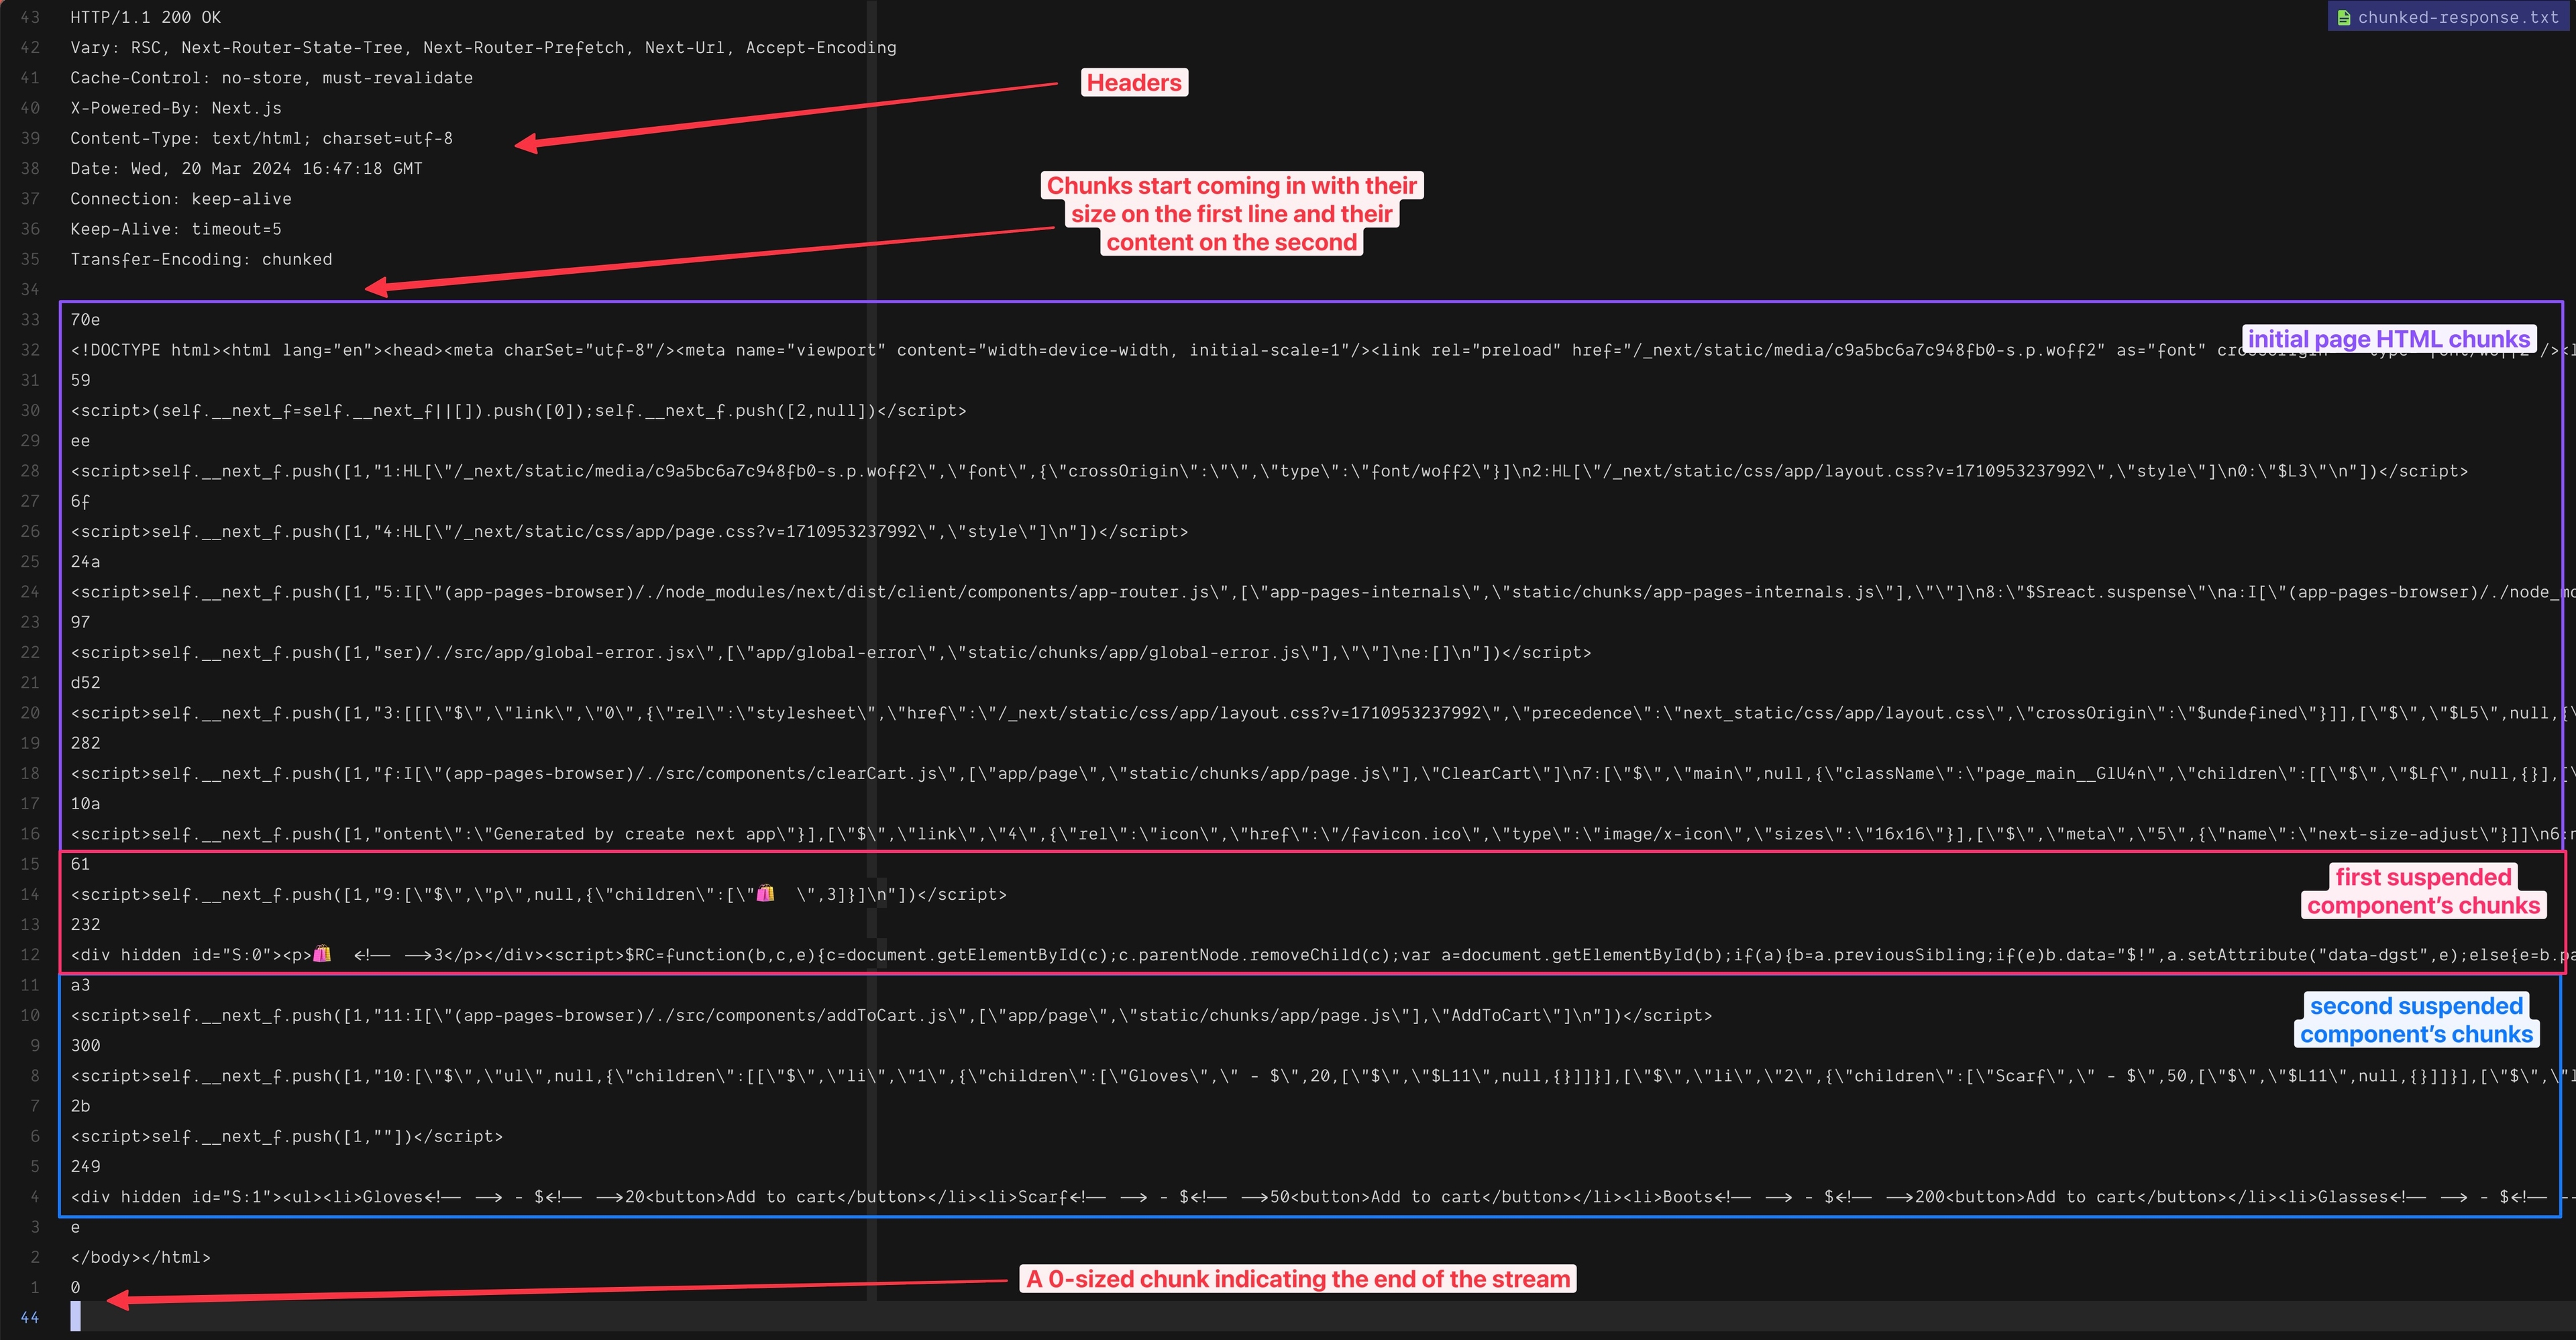
Task: Click the current line number 44 in gutter
Action: coord(30,1318)
